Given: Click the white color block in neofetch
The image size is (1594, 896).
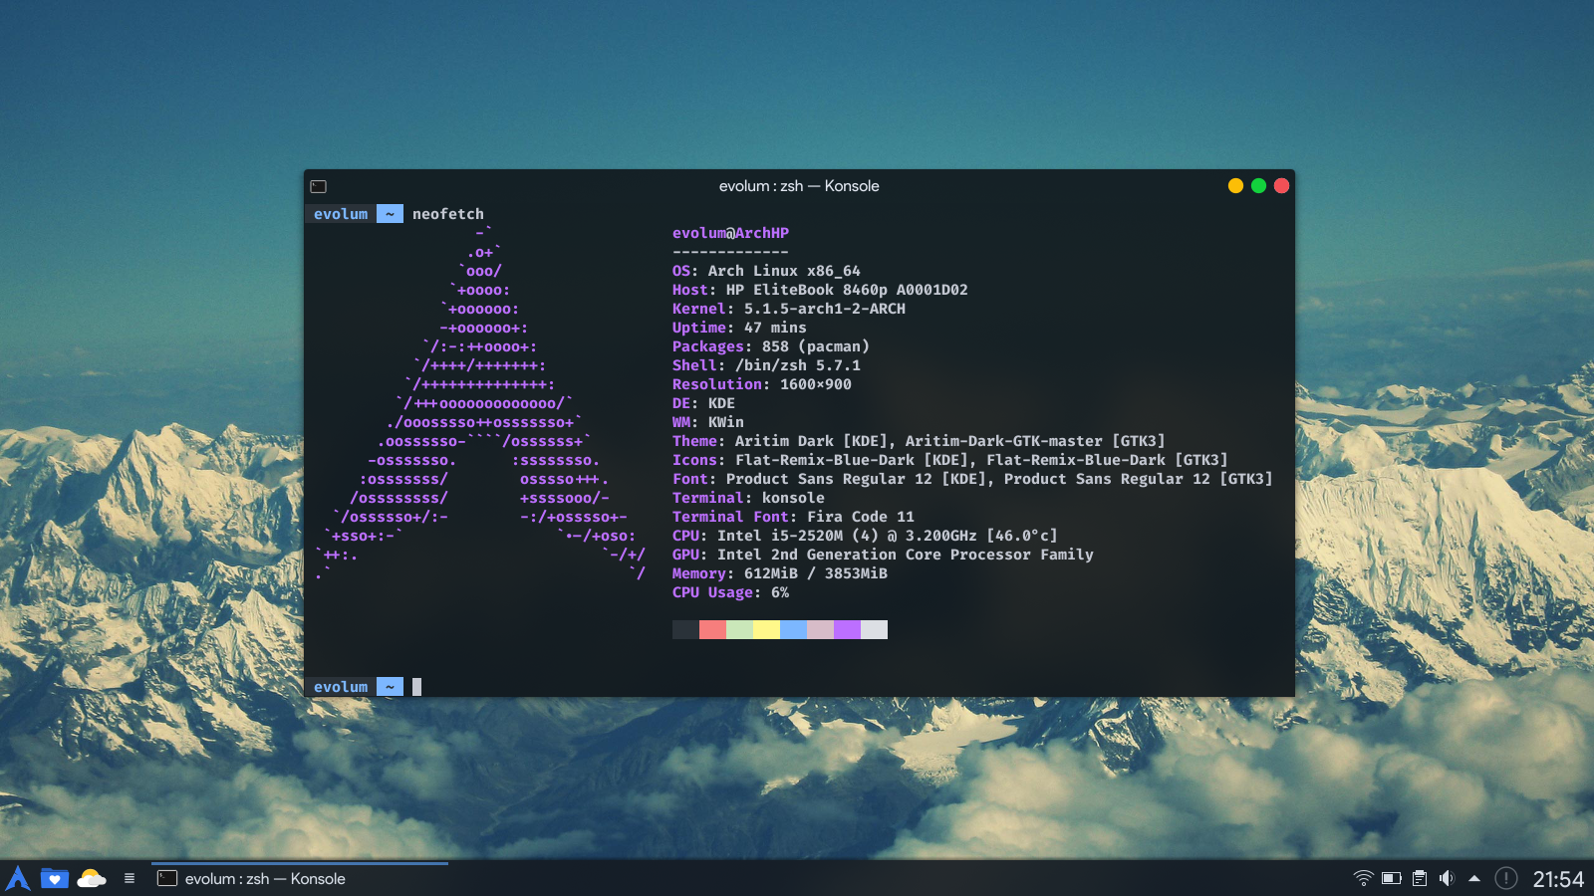Looking at the screenshot, I should point(874,629).
